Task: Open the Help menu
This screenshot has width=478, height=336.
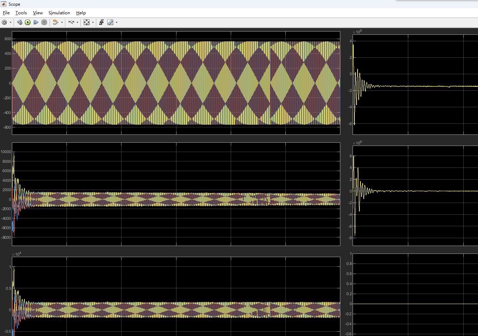Action: pyautogui.click(x=81, y=13)
